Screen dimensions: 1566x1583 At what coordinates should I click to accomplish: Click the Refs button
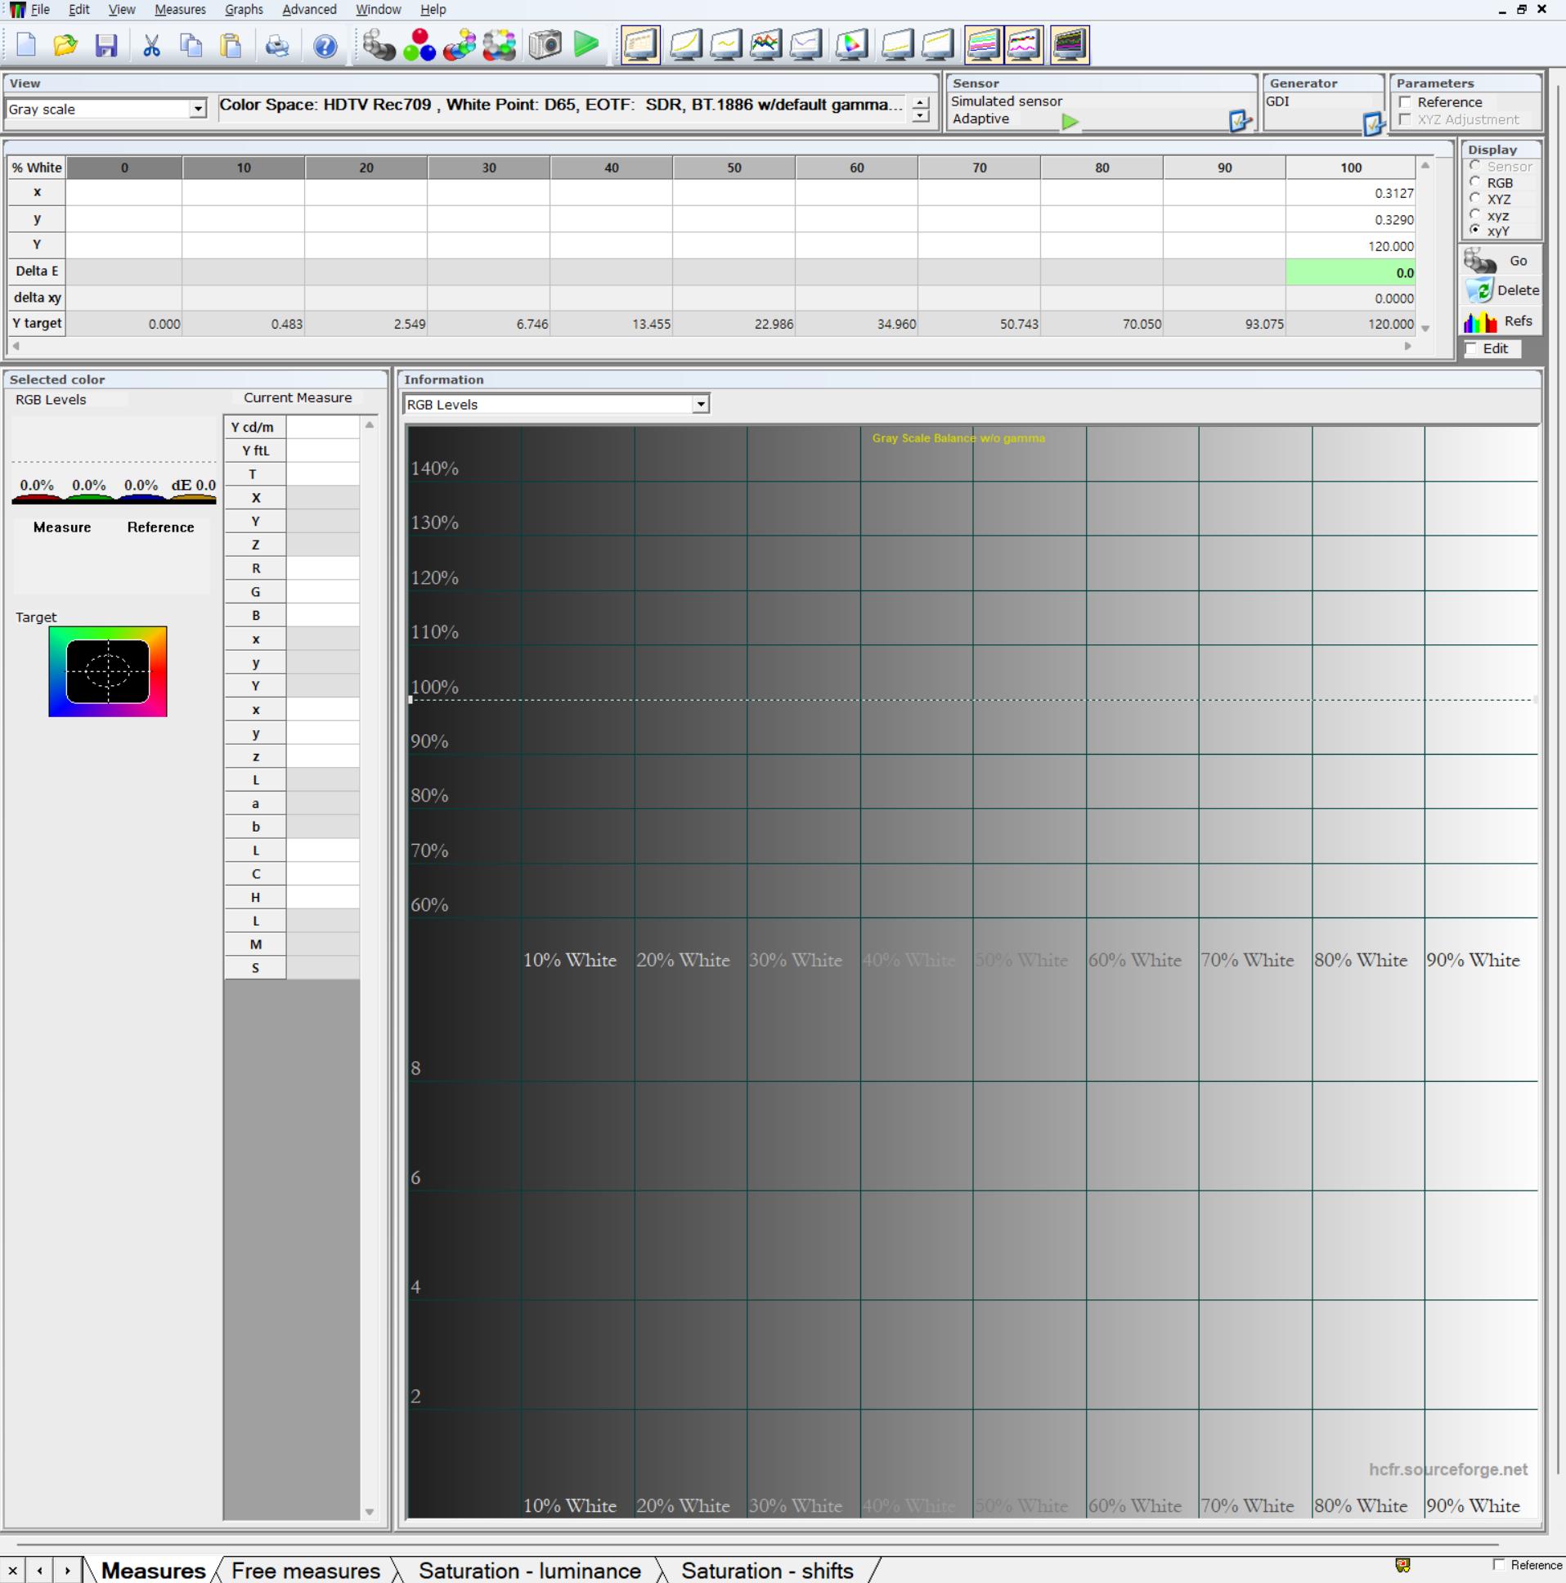pos(1502,321)
